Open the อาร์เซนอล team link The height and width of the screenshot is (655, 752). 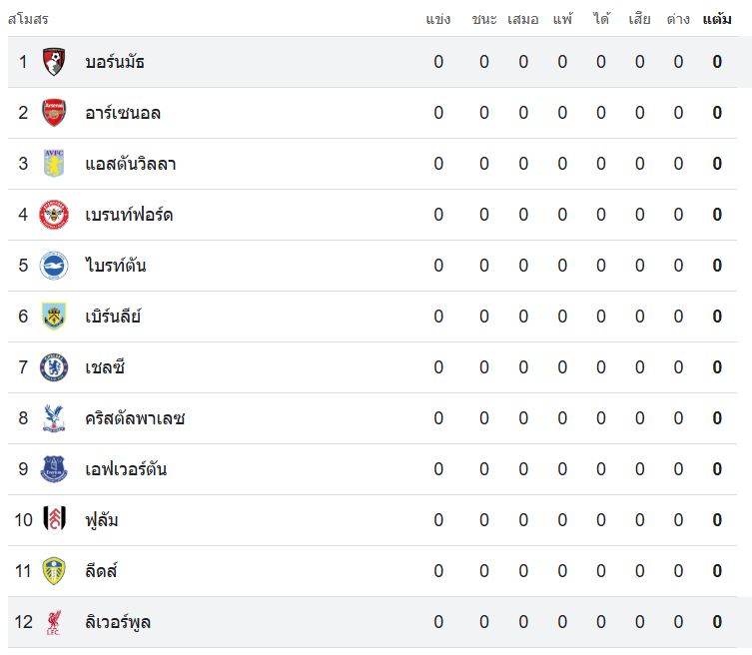pos(123,113)
